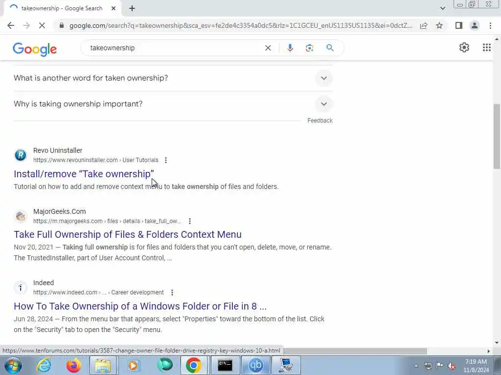Open Revo Uninstaller result options menu
The image size is (501, 375).
[x=165, y=160]
